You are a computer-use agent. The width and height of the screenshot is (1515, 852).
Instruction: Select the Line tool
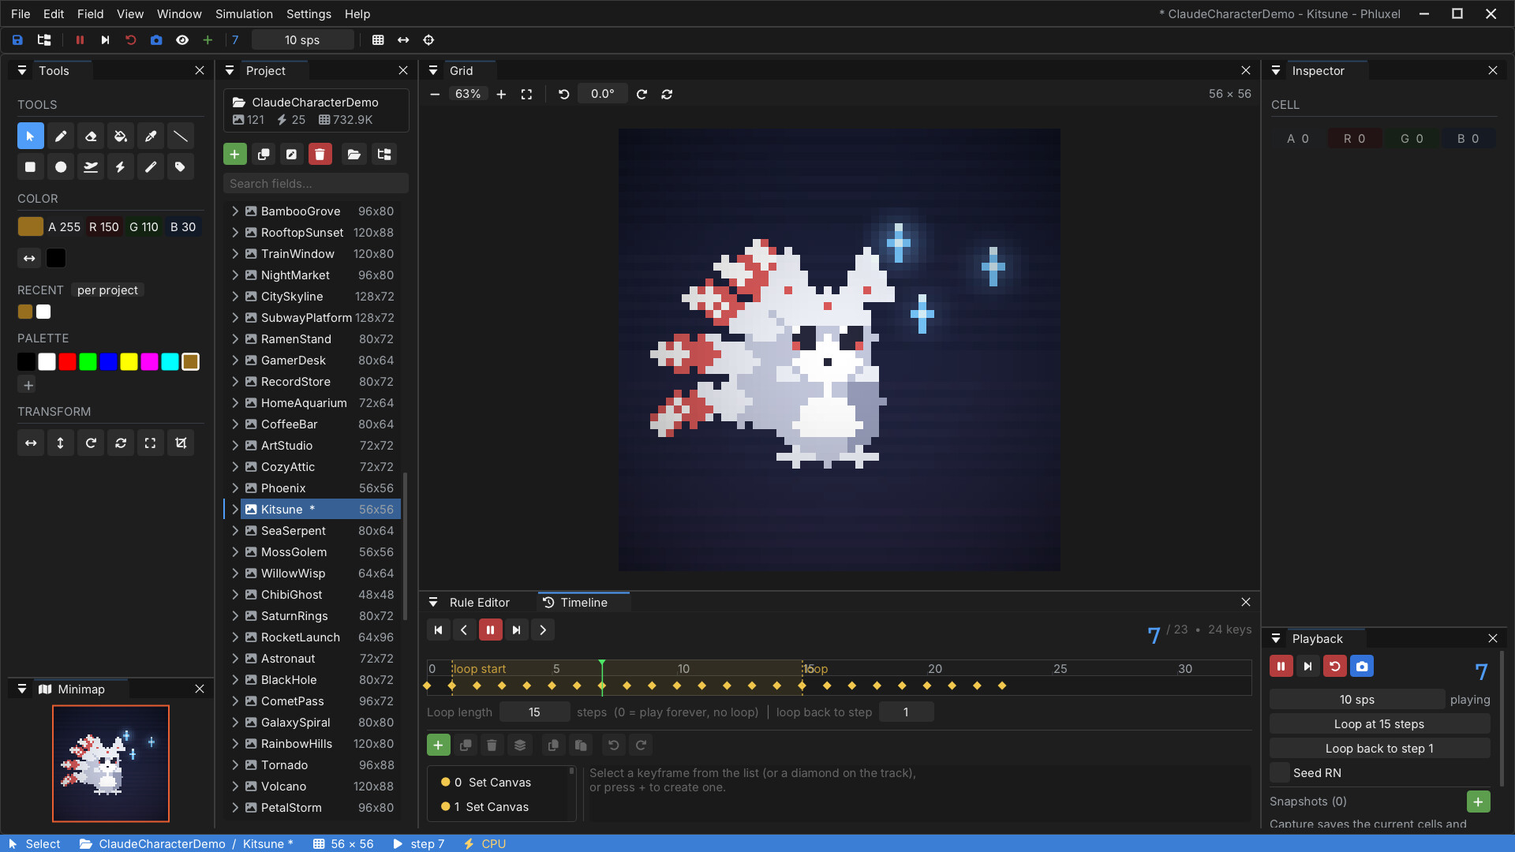[x=181, y=136]
